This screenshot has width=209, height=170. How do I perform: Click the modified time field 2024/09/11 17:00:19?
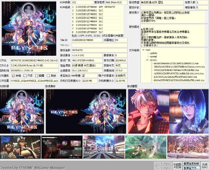coord(34,71)
